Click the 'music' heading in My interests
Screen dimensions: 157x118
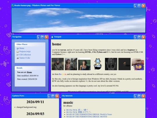point(68,103)
